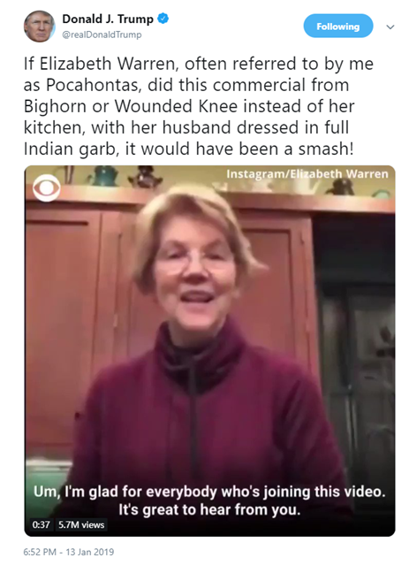Open the "Donald J. Trump" display name
This screenshot has width=409, height=565.
coord(108,19)
